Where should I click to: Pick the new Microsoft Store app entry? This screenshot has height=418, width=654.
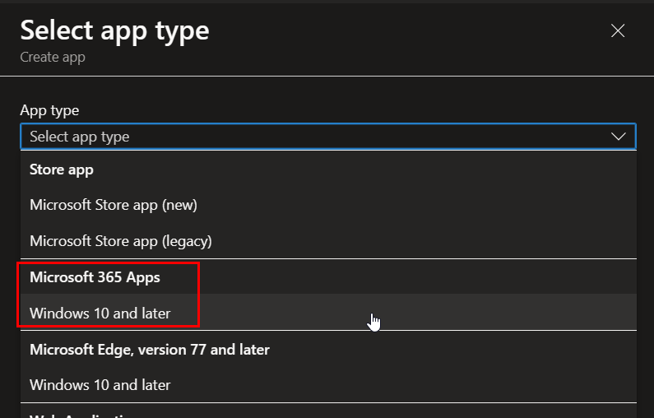point(114,205)
